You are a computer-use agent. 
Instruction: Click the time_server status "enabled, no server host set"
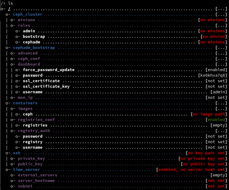point(191,170)
